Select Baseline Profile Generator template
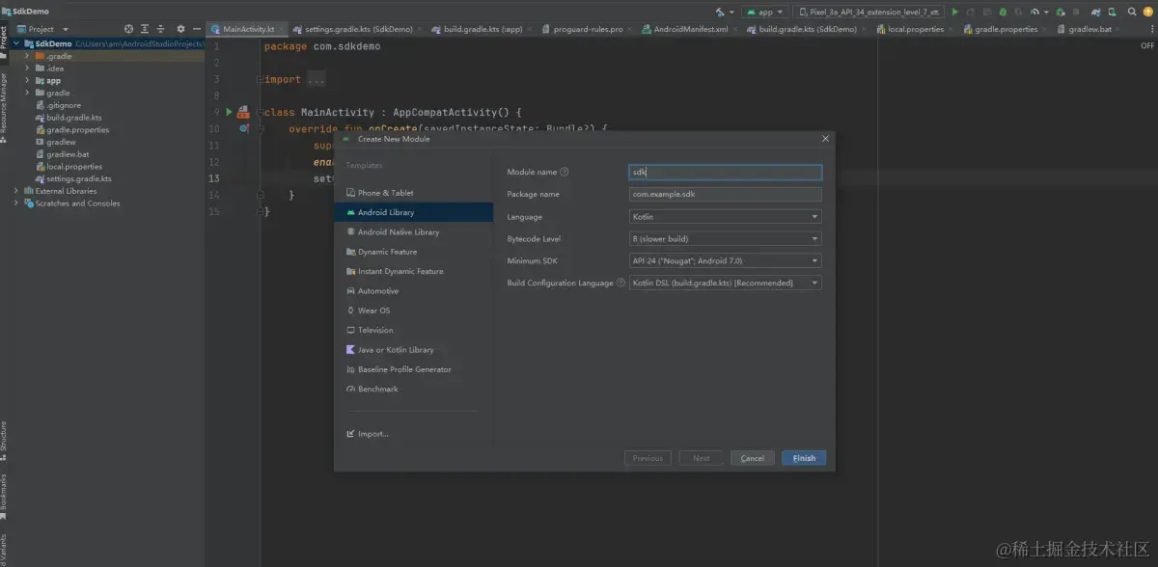This screenshot has width=1158, height=567. pyautogui.click(x=413, y=369)
